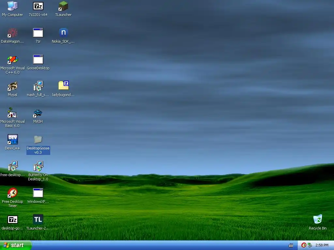
Task: Click the 7zr executable icon
Action: [x=38, y=33]
